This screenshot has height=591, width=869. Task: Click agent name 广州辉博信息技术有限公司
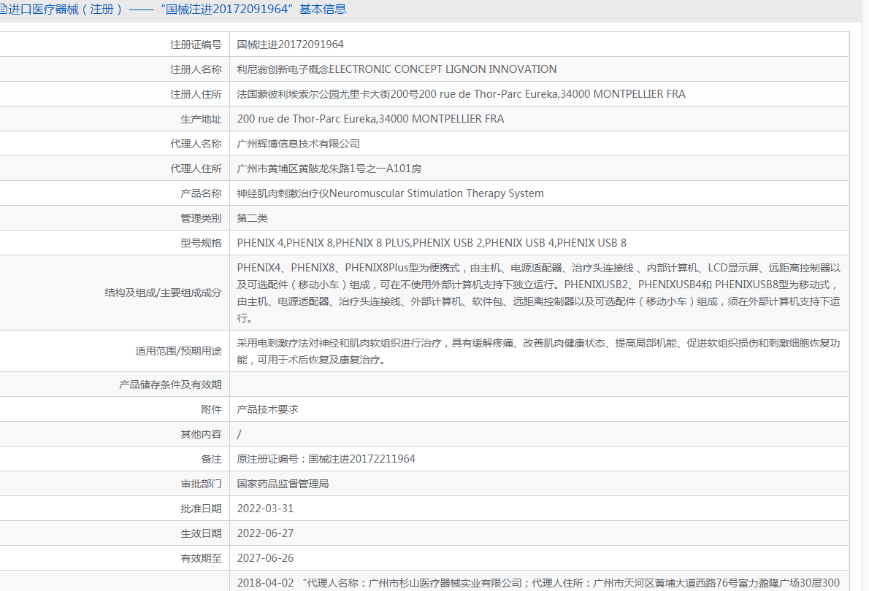[298, 144]
